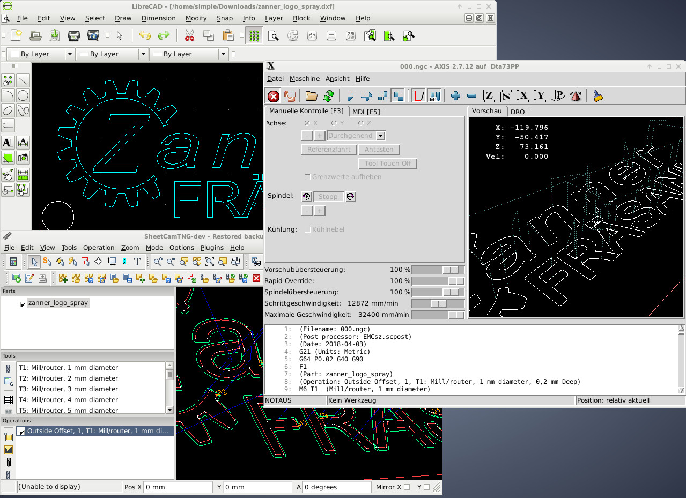Toggle machine power button in AXIS toolbar
The width and height of the screenshot is (686, 498).
click(x=290, y=96)
